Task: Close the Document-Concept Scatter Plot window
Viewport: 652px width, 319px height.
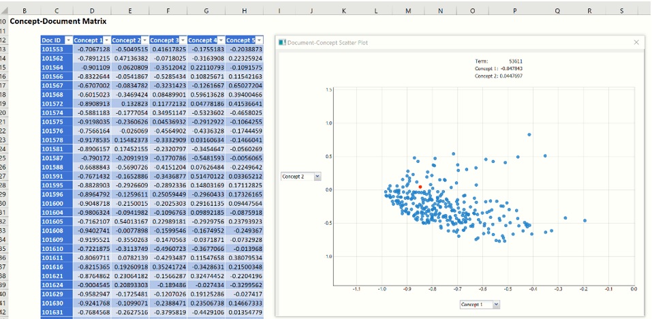Action: click(636, 42)
